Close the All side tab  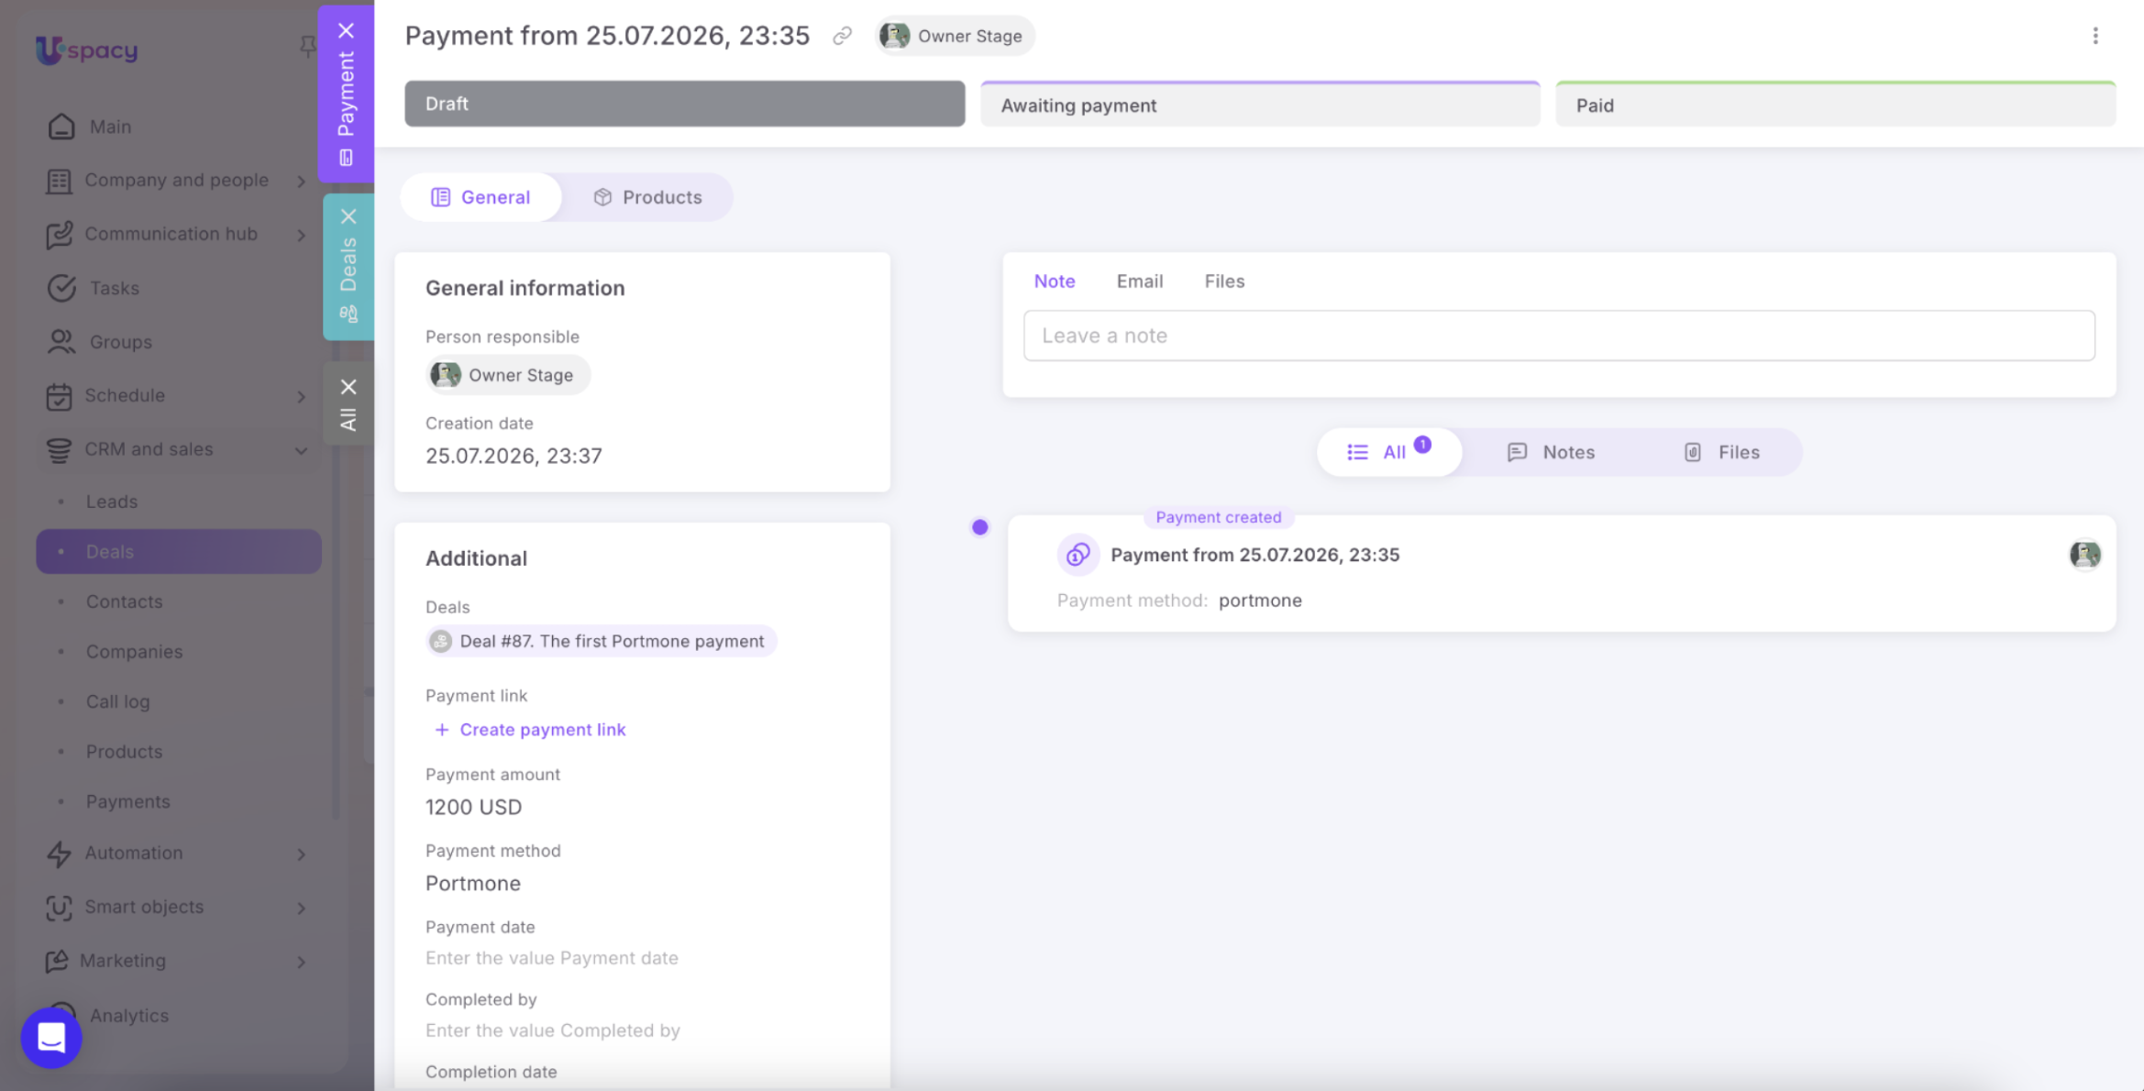coord(348,387)
